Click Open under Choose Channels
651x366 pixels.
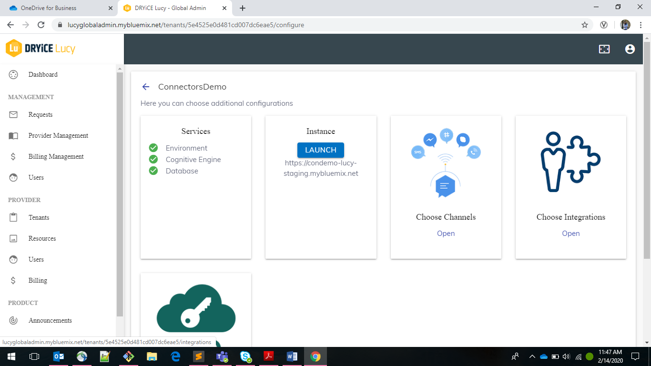[446, 234]
